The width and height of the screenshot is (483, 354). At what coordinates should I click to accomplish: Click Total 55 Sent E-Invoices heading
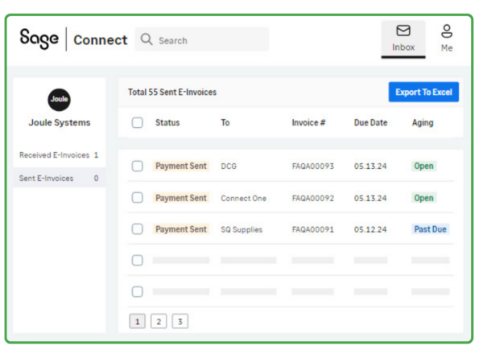[x=172, y=92]
